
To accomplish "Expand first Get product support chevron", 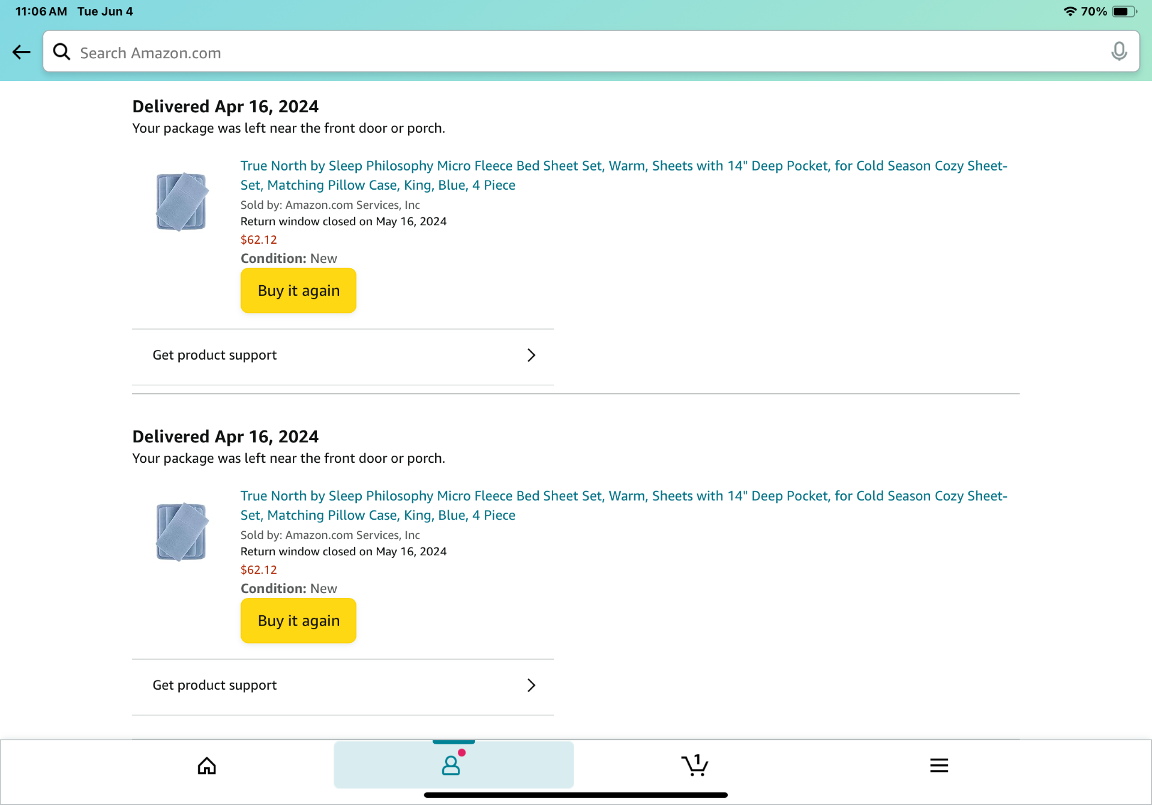I will coord(531,355).
